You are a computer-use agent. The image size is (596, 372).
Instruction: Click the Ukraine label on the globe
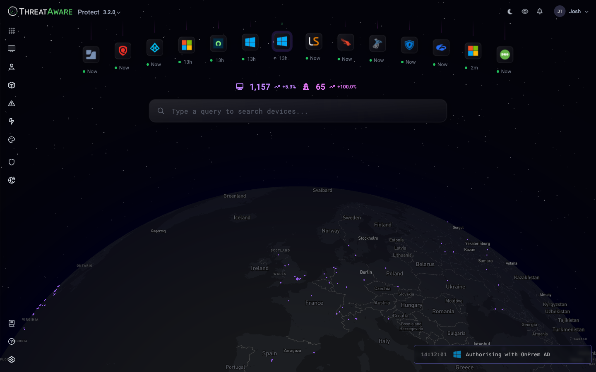455,286
